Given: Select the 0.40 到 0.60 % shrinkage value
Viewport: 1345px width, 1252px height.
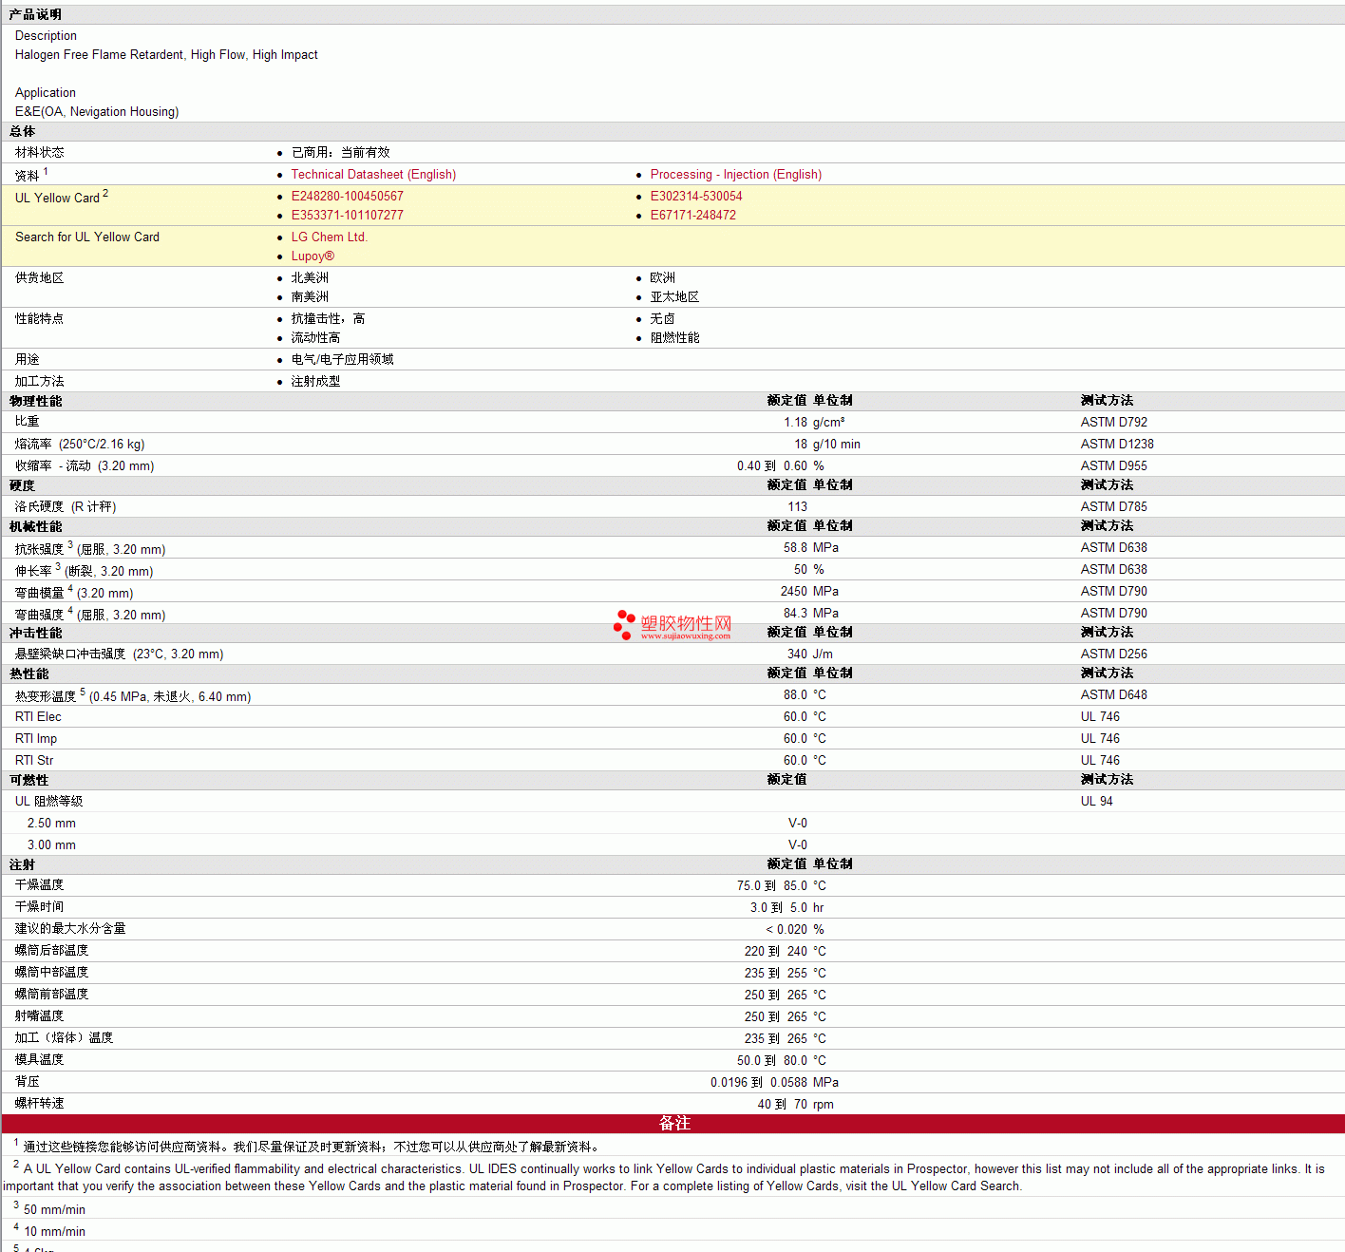Looking at the screenshot, I should [781, 466].
